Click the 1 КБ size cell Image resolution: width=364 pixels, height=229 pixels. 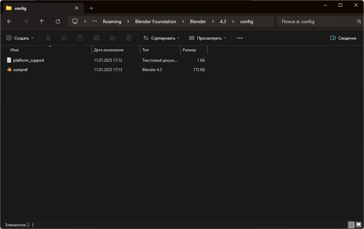click(x=201, y=60)
